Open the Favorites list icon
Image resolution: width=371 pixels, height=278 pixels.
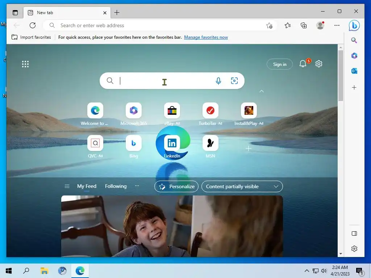[x=287, y=25]
